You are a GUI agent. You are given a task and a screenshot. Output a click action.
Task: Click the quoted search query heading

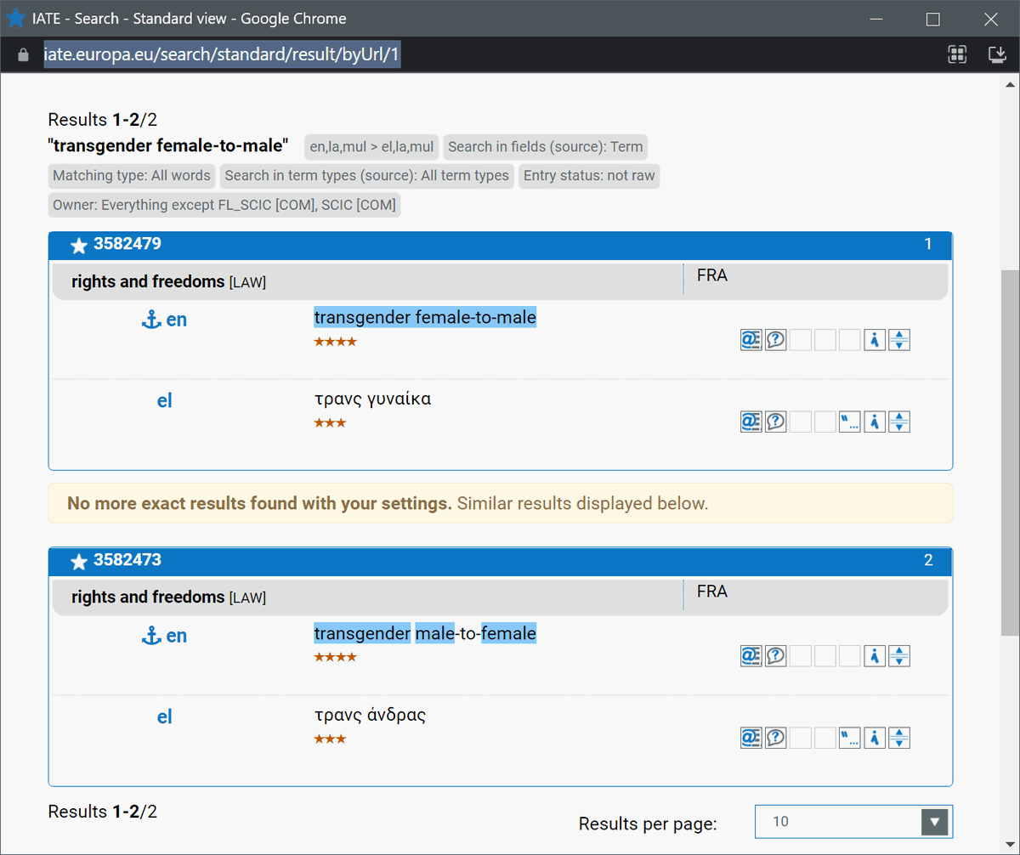point(168,145)
